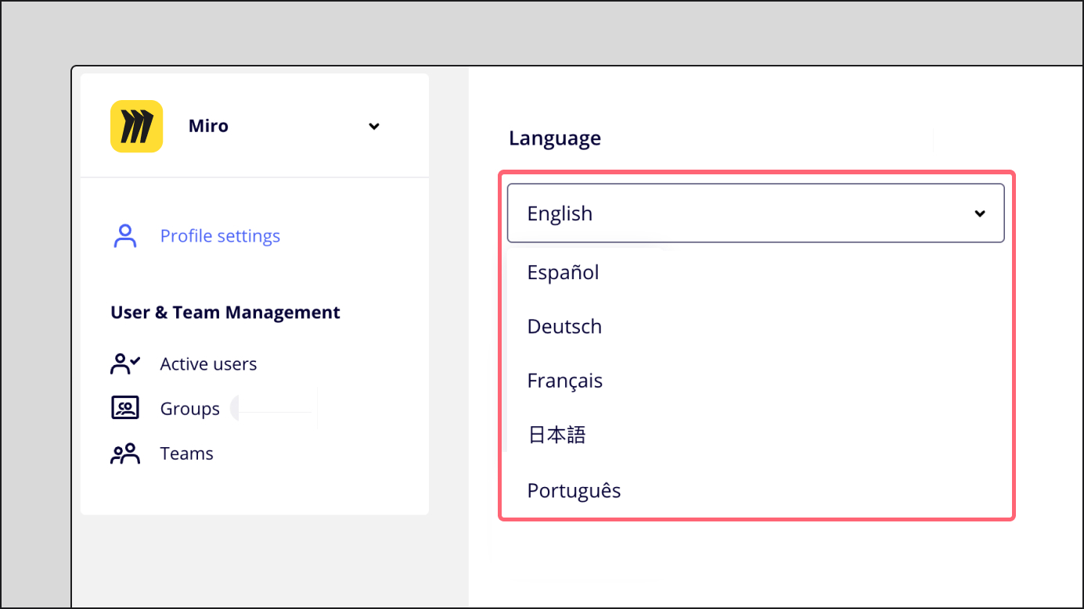This screenshot has width=1084, height=609.
Task: Click the yellow Miro logo icon
Action: [x=136, y=126]
